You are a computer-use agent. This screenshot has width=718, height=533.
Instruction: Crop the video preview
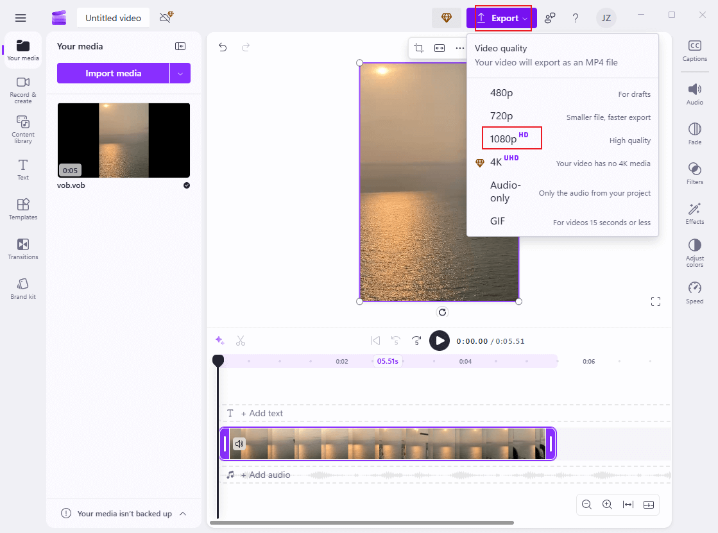click(x=418, y=48)
